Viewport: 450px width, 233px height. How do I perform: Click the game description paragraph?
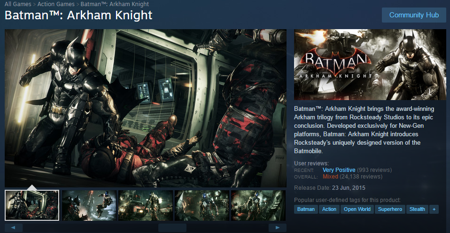coord(365,130)
